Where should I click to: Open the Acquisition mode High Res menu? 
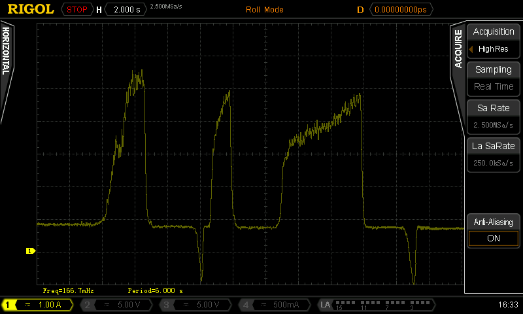click(494, 41)
